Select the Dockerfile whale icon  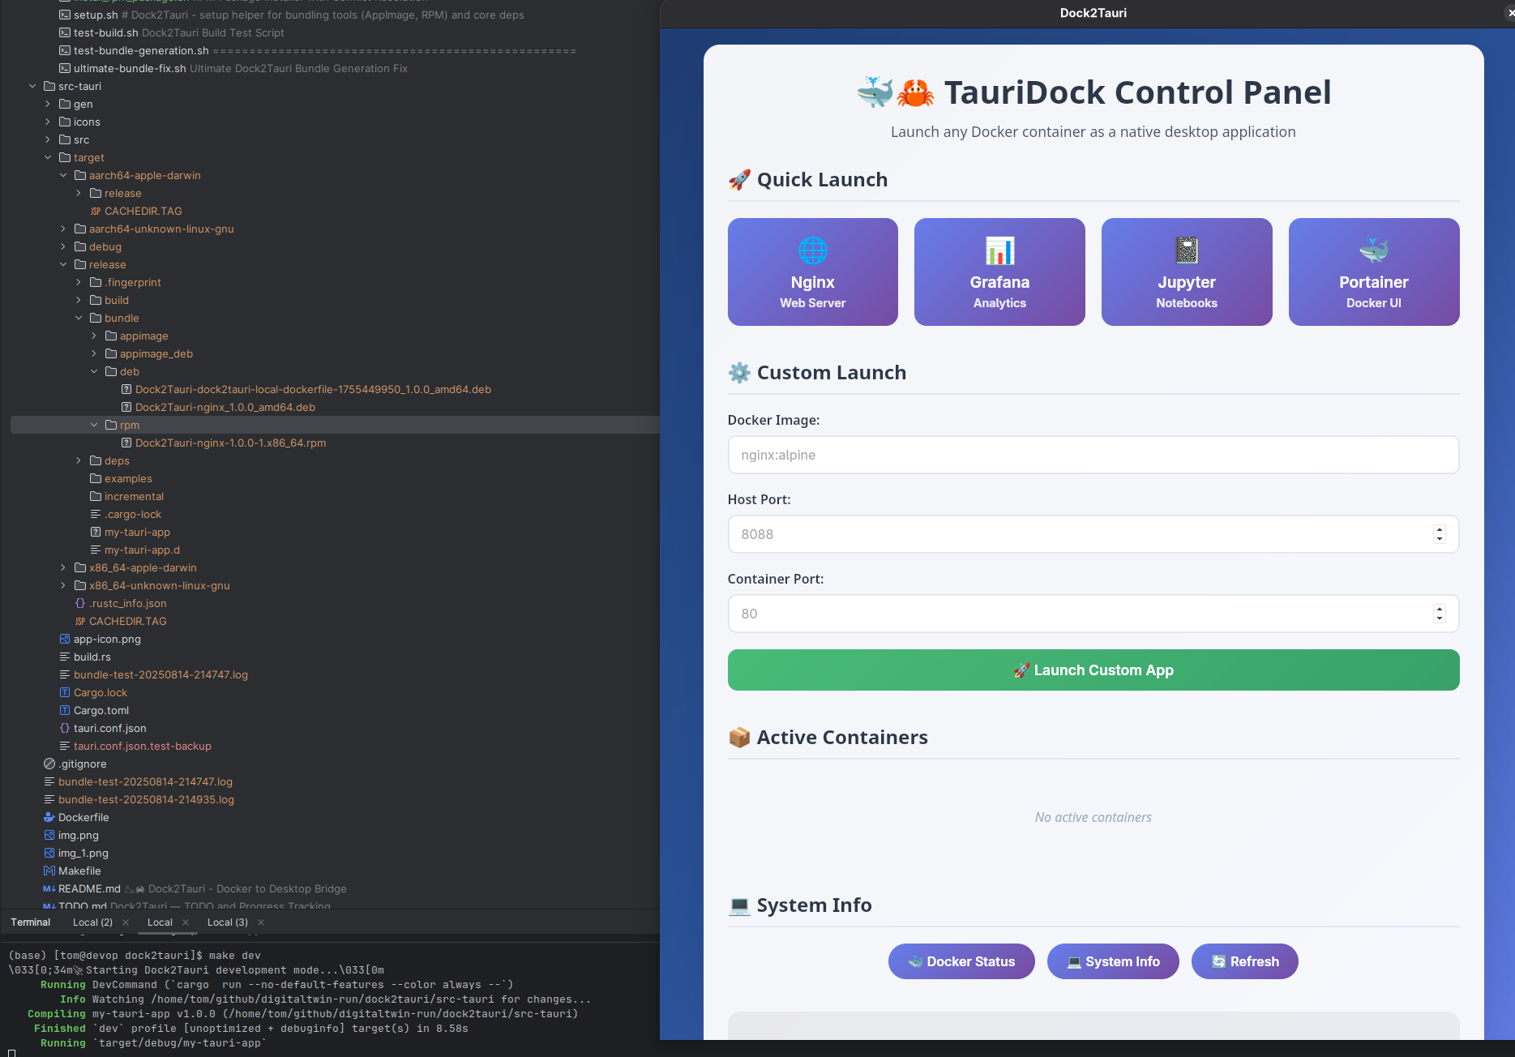point(49,817)
